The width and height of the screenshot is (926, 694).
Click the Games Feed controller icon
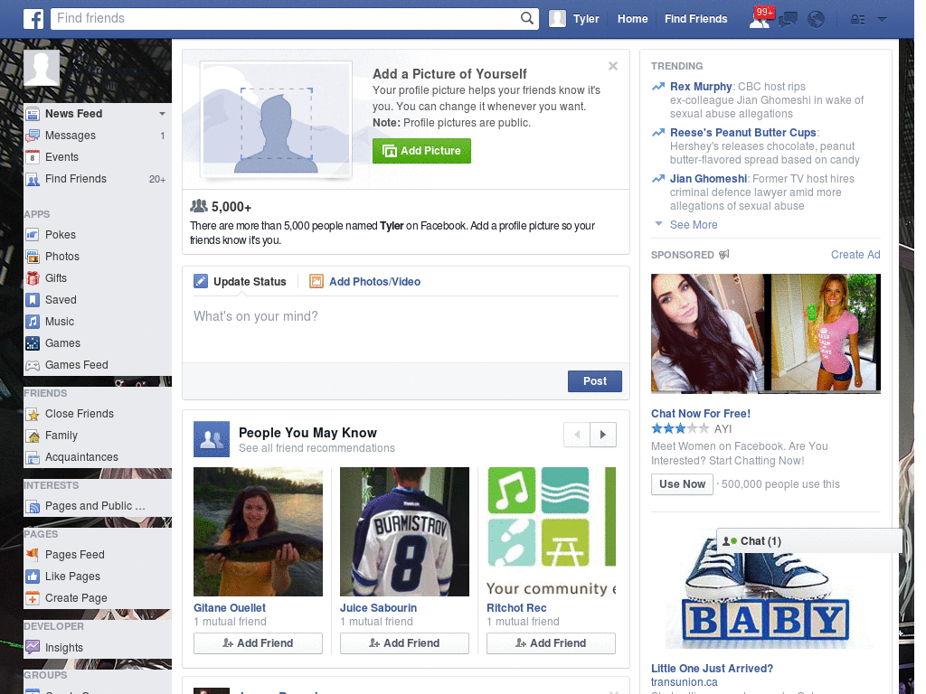33,365
